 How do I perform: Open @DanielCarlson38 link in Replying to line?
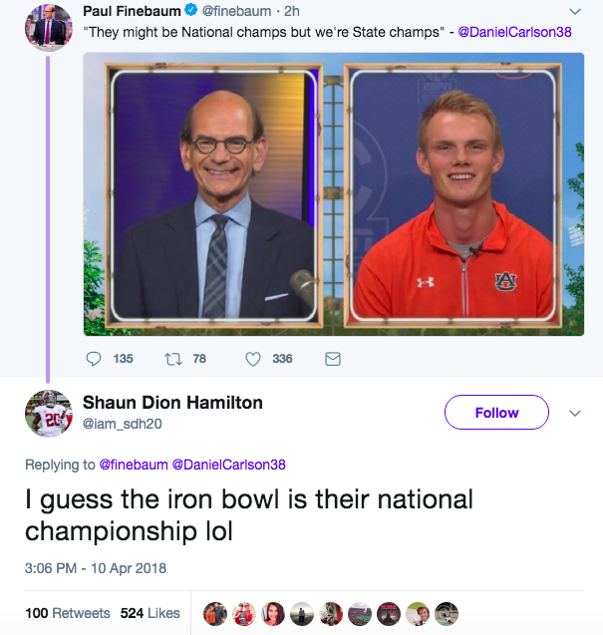229,465
